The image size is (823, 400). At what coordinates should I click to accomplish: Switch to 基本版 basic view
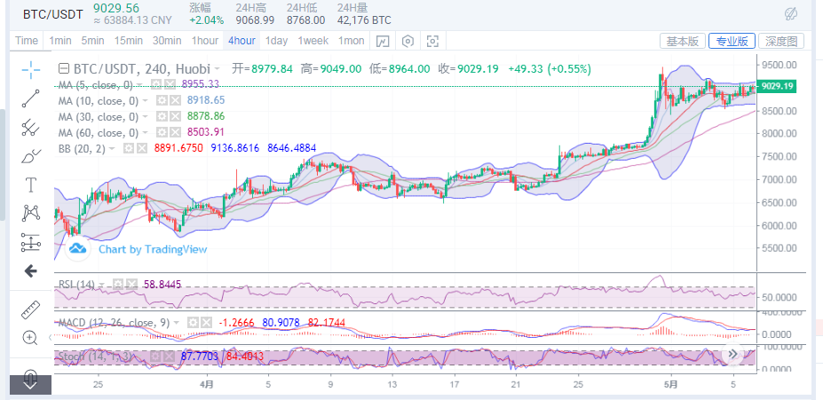683,41
